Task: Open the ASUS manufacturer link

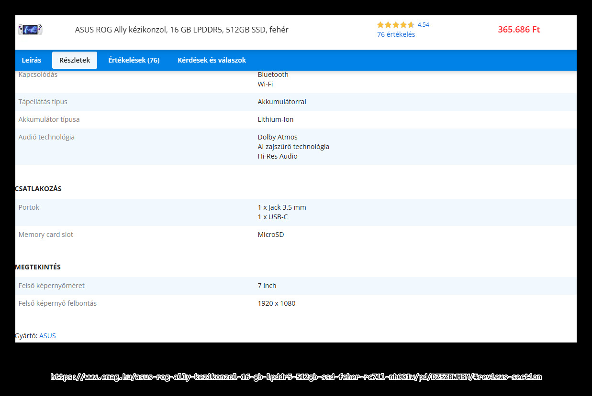Action: coord(47,336)
